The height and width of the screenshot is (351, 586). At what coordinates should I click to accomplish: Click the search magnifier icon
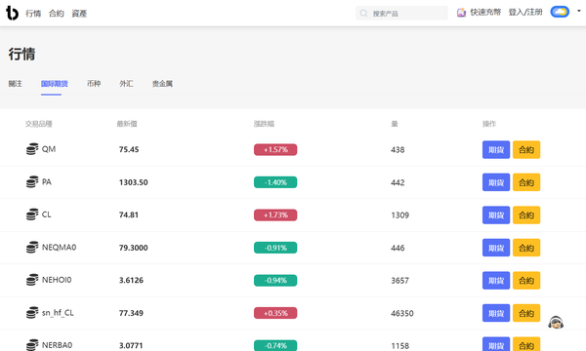click(x=363, y=14)
